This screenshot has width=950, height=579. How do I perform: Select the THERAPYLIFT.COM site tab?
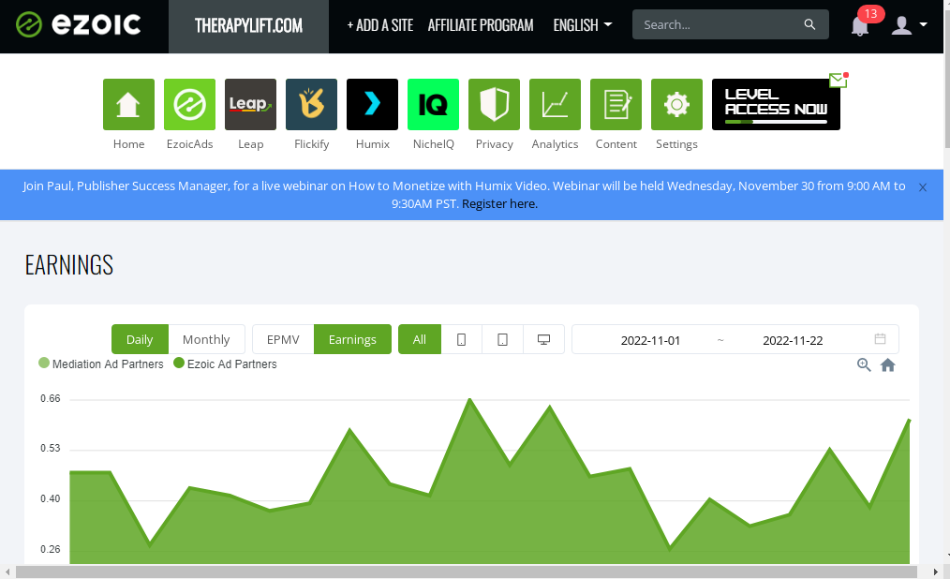[248, 26]
